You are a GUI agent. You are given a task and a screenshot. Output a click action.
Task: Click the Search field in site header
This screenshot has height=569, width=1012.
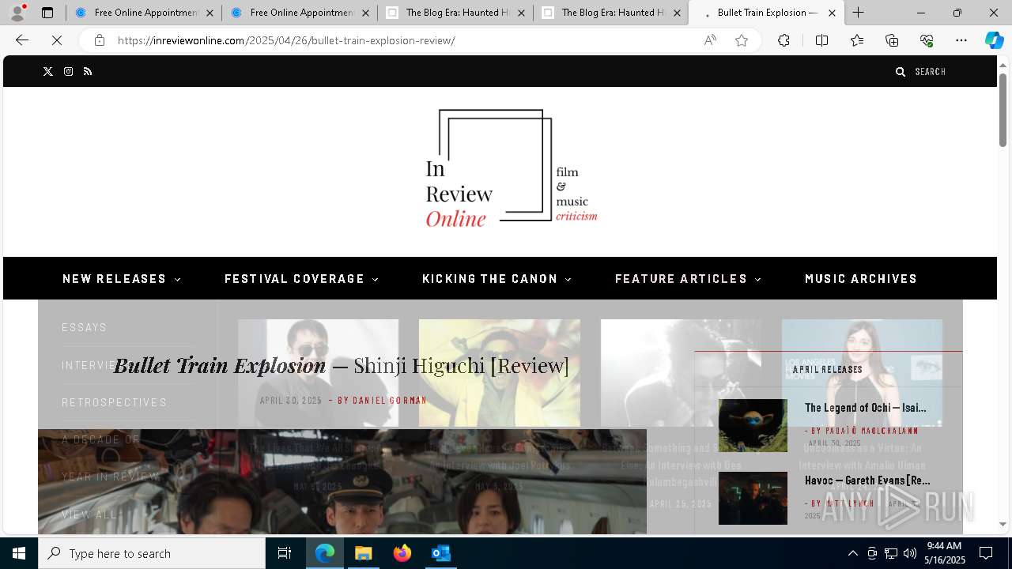coord(930,72)
